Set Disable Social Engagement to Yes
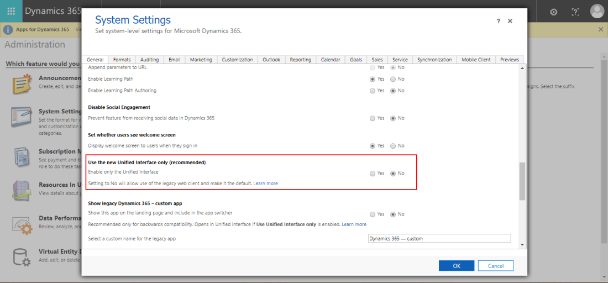Screen dimensions: 608x283 tap(373, 118)
